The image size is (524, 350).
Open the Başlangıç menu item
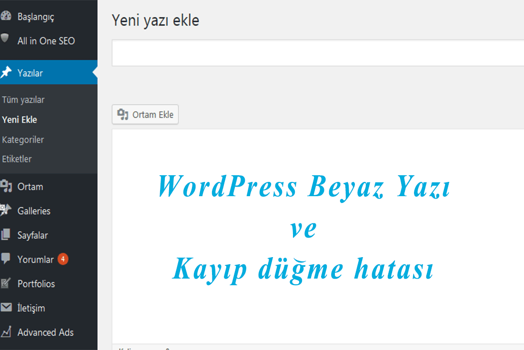tap(49, 16)
